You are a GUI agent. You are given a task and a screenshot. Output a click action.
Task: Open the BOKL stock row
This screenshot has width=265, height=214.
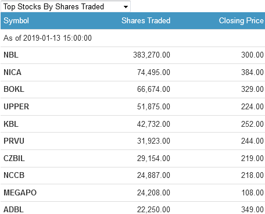[132, 90]
